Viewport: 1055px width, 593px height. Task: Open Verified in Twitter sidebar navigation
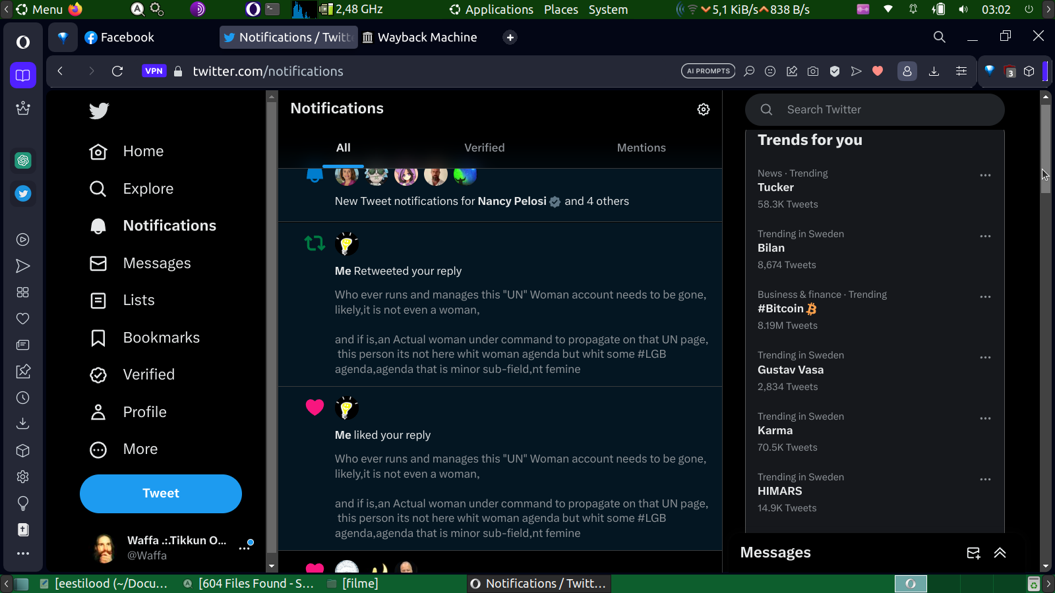pos(133,375)
